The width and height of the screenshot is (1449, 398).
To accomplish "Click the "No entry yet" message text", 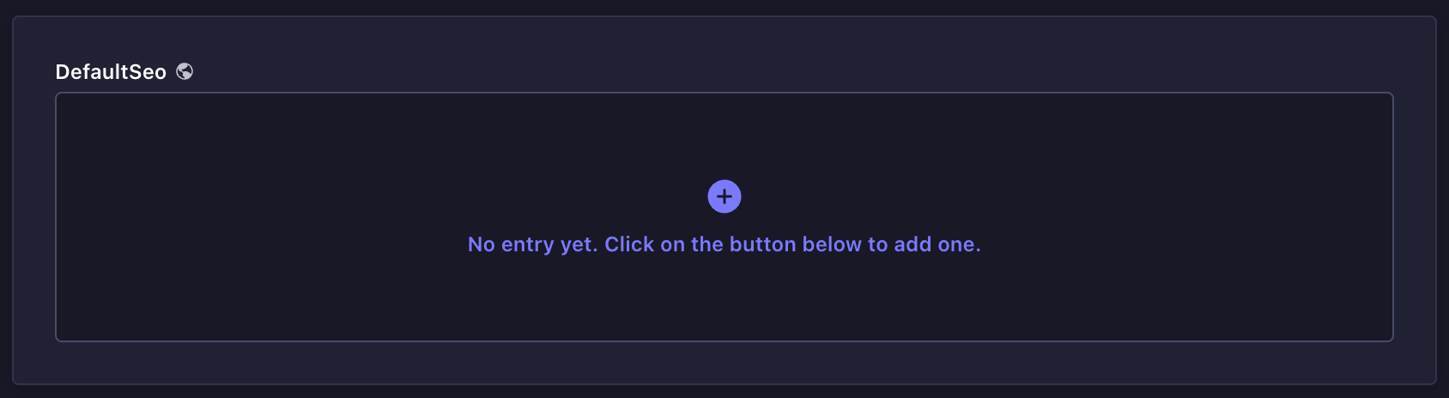I will [724, 244].
